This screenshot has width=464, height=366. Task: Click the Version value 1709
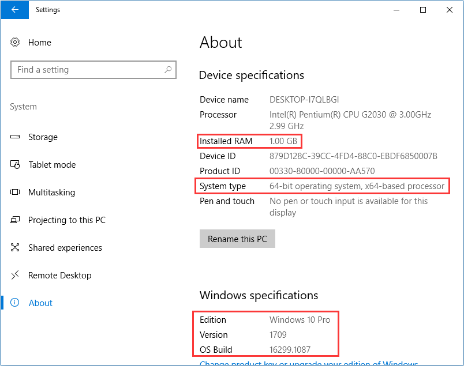278,335
